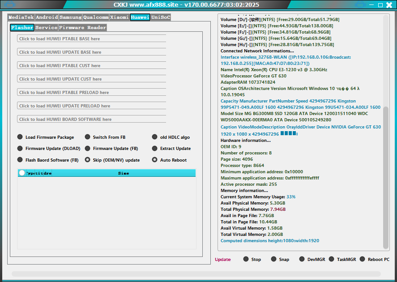Open the Android tab

[47, 17]
